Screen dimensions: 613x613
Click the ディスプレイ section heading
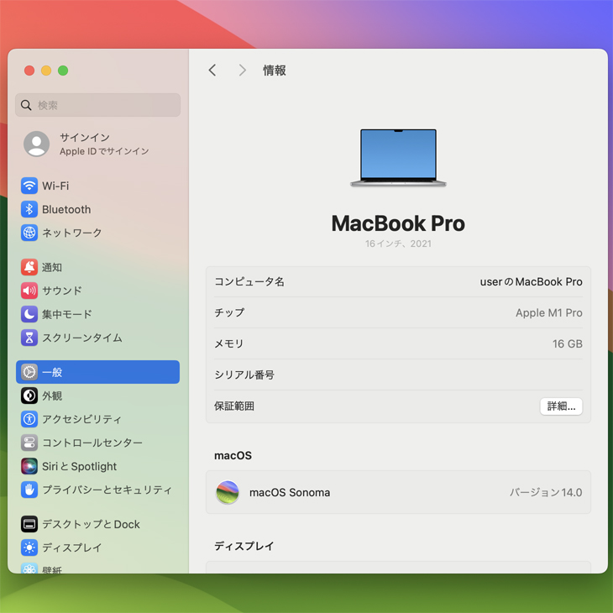click(x=244, y=546)
